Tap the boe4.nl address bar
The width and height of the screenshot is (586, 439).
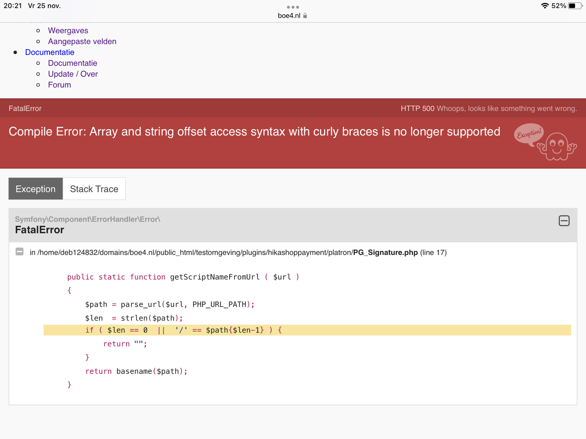click(289, 16)
